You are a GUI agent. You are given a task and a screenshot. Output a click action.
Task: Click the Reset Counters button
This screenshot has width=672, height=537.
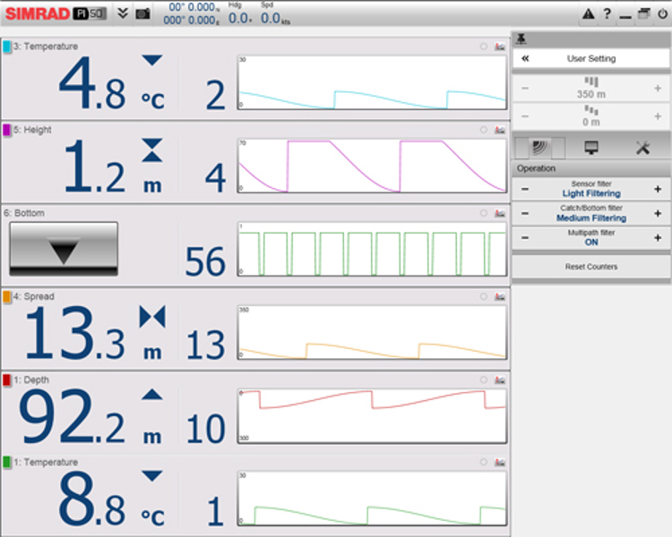click(x=591, y=267)
